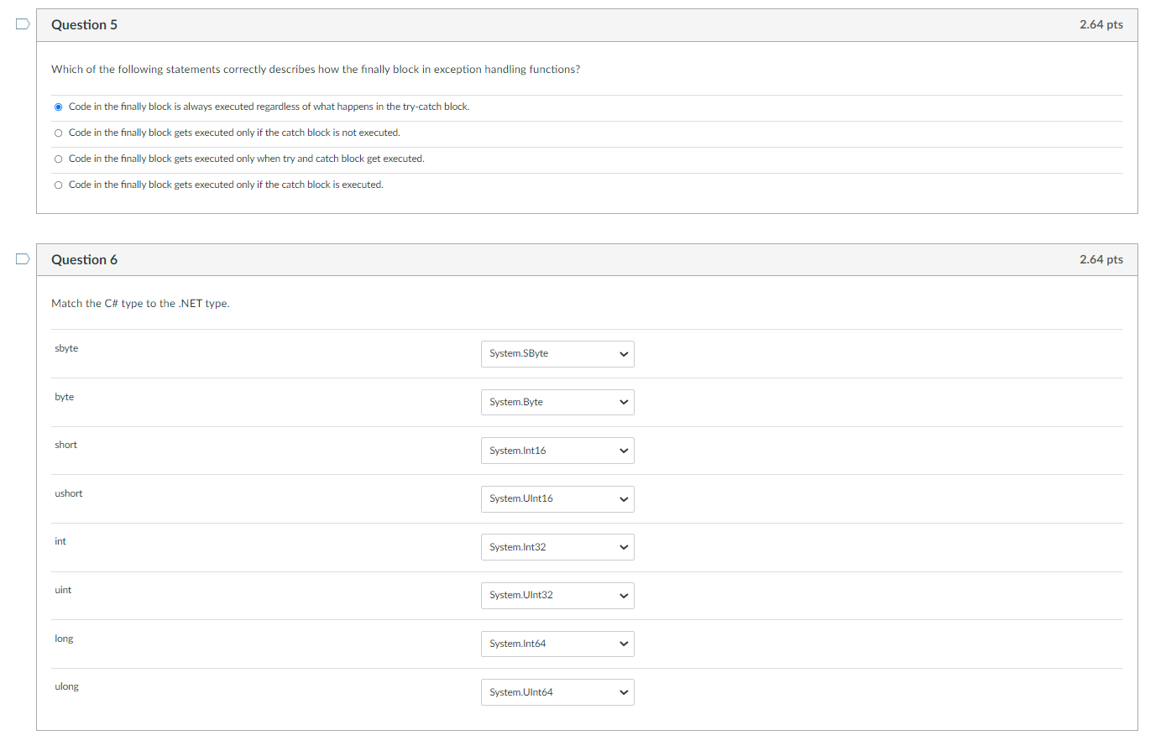The width and height of the screenshot is (1166, 751).
Task: Click the chevron arrow on System.UInt64 dropdown
Action: [624, 692]
